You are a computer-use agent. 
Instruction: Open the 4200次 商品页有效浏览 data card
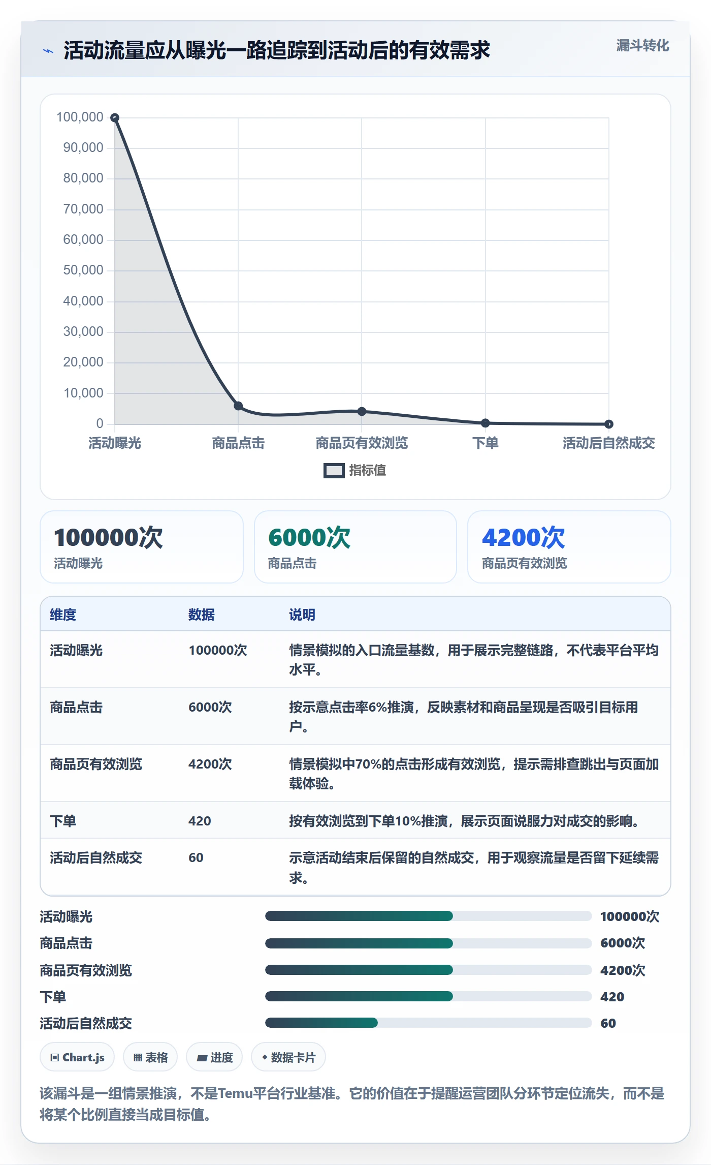[569, 547]
